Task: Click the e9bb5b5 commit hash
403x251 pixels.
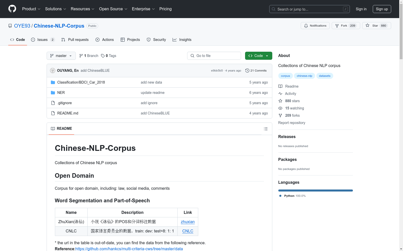Action: point(217,71)
